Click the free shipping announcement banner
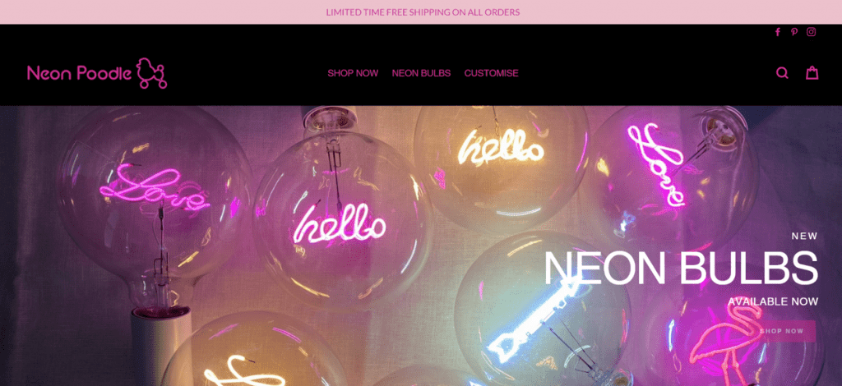Screen dimensions: 842x386 click(421, 11)
